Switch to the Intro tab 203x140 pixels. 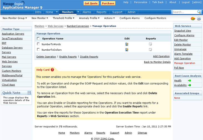click(x=38, y=12)
